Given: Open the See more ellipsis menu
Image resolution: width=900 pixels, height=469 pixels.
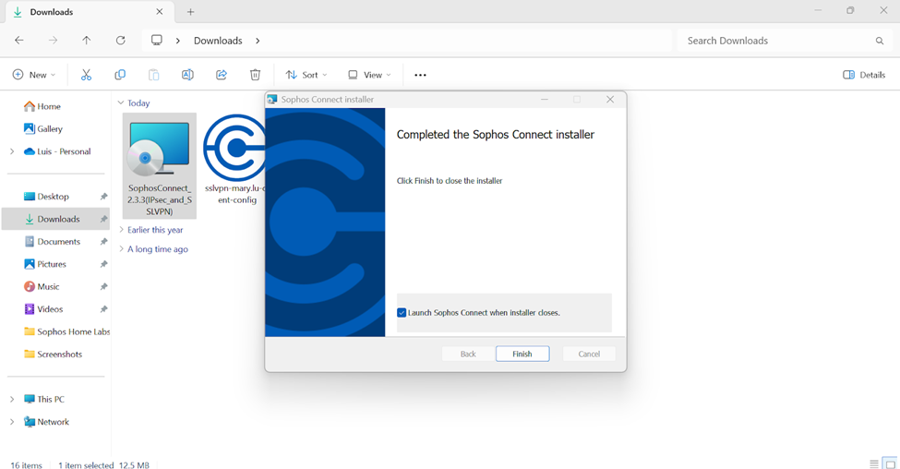Looking at the screenshot, I should 420,75.
